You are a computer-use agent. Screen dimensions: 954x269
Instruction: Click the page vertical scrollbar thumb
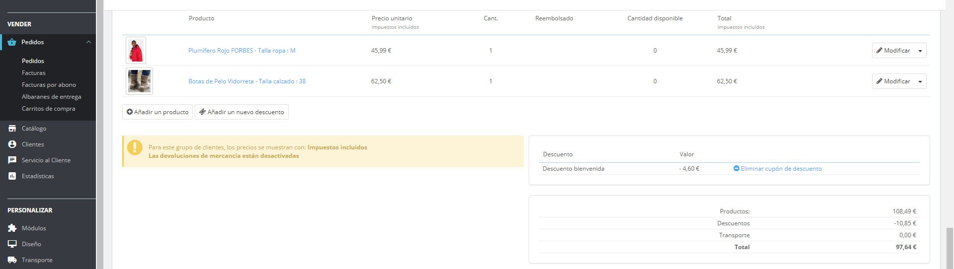point(950,248)
